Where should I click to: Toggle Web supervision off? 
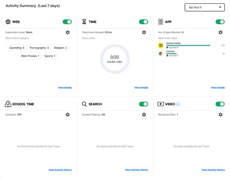tap(67, 22)
